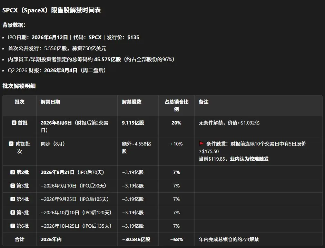The width and height of the screenshot is (325, 248).
Task: Click the bold text 业内认为较难触发
Action: click(249, 159)
